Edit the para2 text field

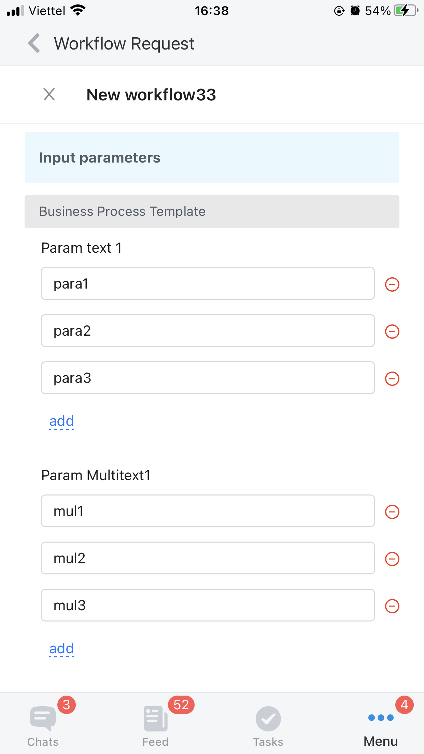tap(208, 331)
